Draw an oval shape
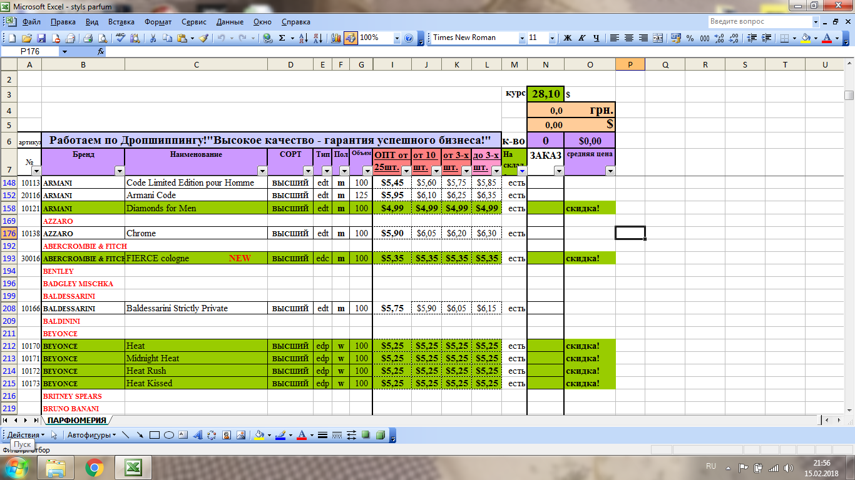The height and width of the screenshot is (480, 855). [x=169, y=435]
